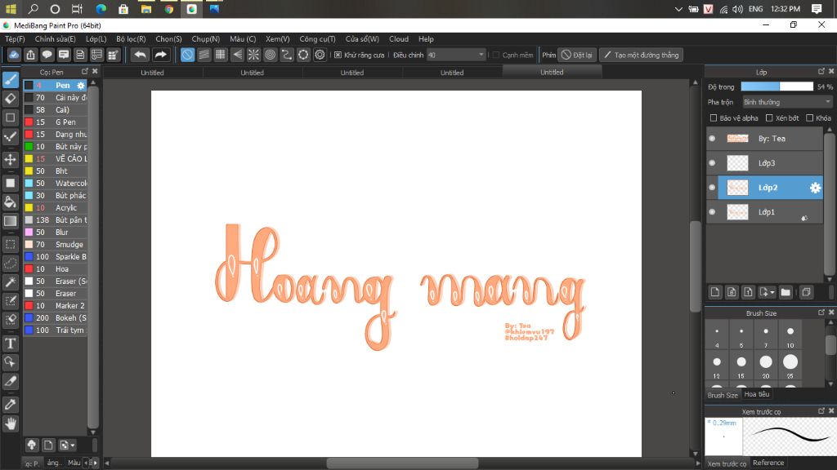Hide the Lớp1 layer
The width and height of the screenshot is (837, 470).
tap(712, 212)
